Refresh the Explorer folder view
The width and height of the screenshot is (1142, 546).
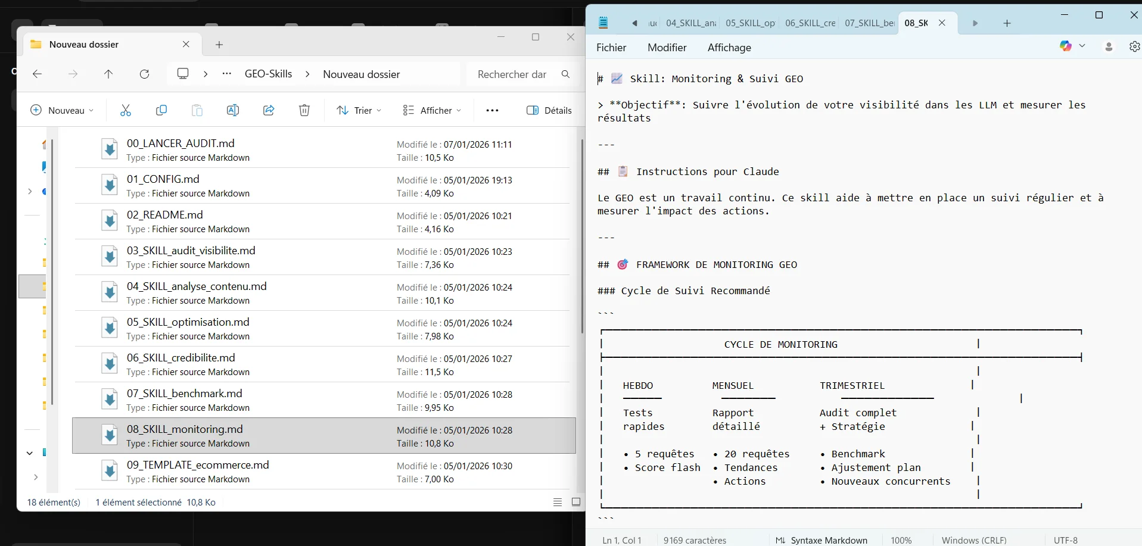[x=144, y=74]
